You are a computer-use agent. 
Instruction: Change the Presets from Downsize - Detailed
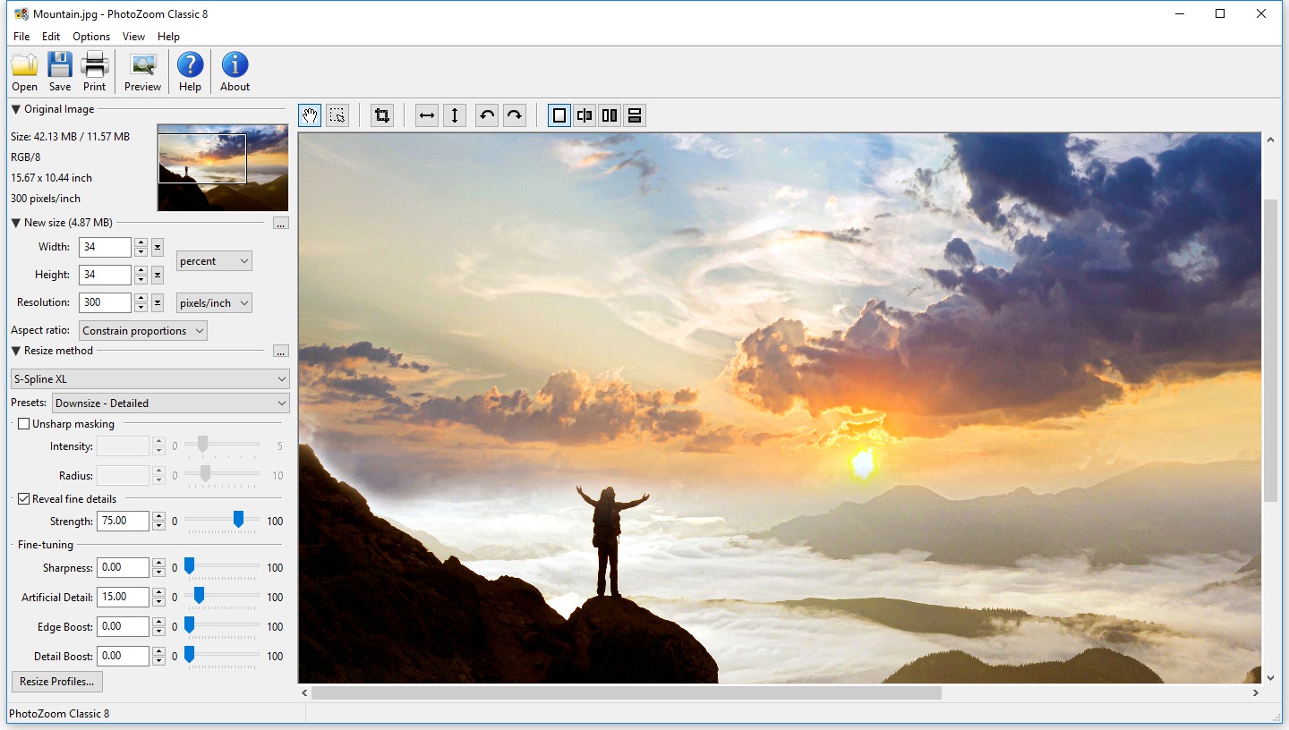click(170, 403)
